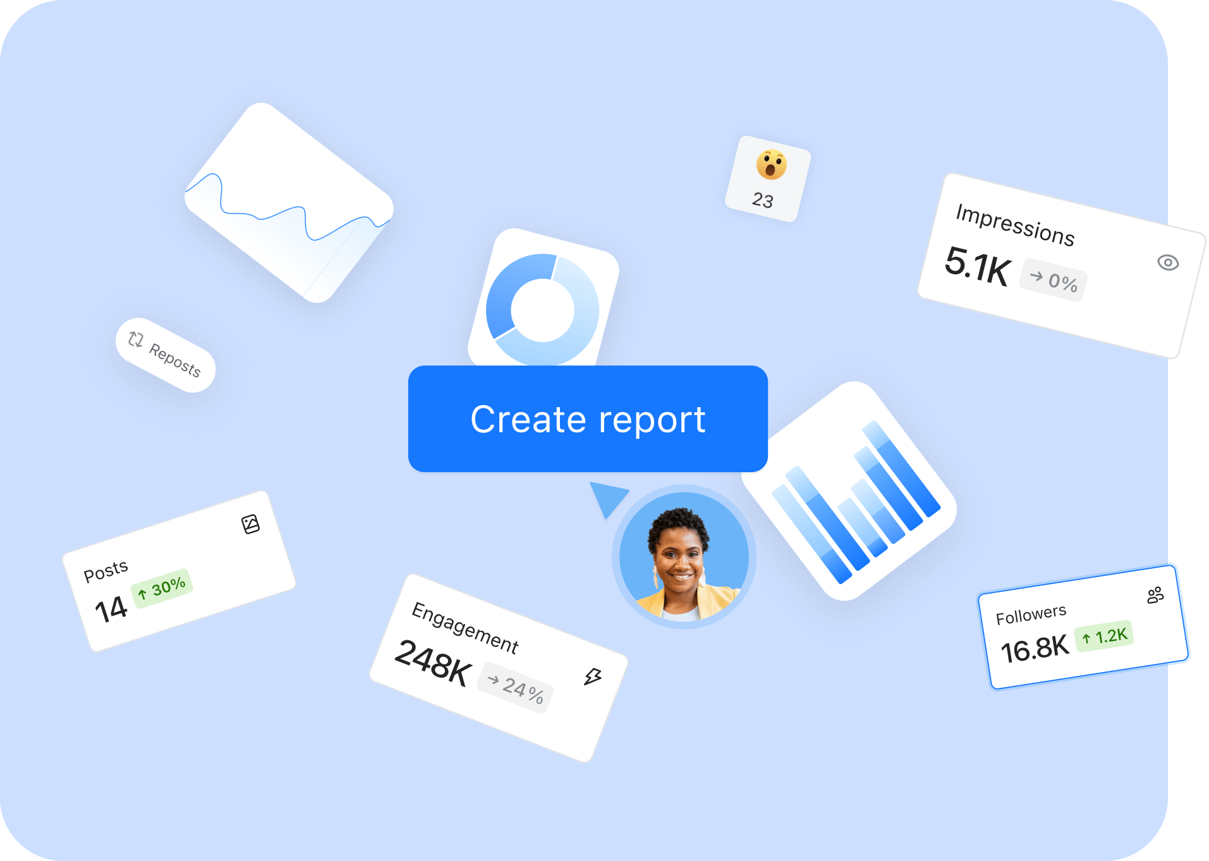The height and width of the screenshot is (861, 1209).
Task: Click the 0% change badge on Impressions
Action: click(x=1054, y=279)
